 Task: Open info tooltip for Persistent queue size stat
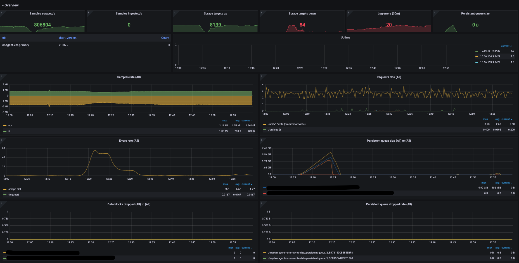(x=435, y=12)
